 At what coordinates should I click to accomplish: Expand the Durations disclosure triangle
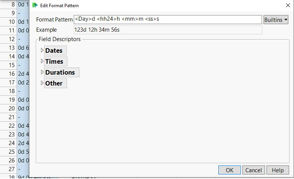pos(42,72)
